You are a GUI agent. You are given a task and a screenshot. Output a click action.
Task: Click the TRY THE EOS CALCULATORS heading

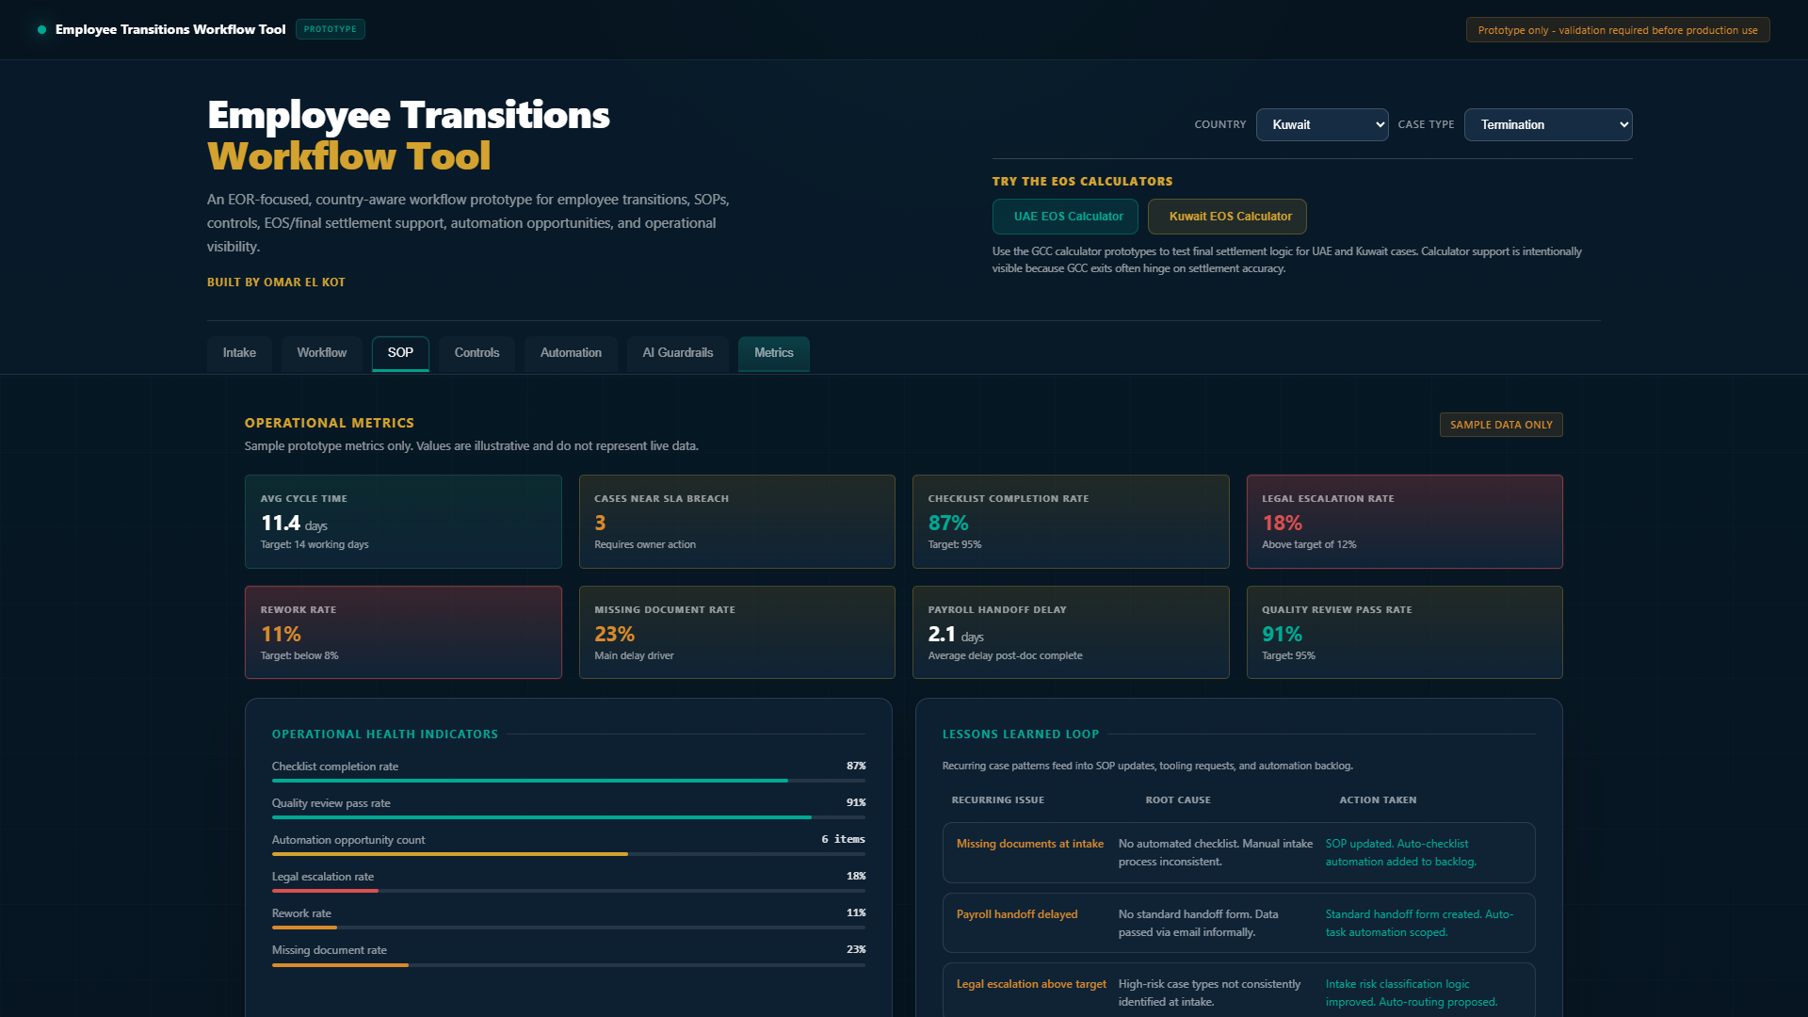click(x=1082, y=182)
